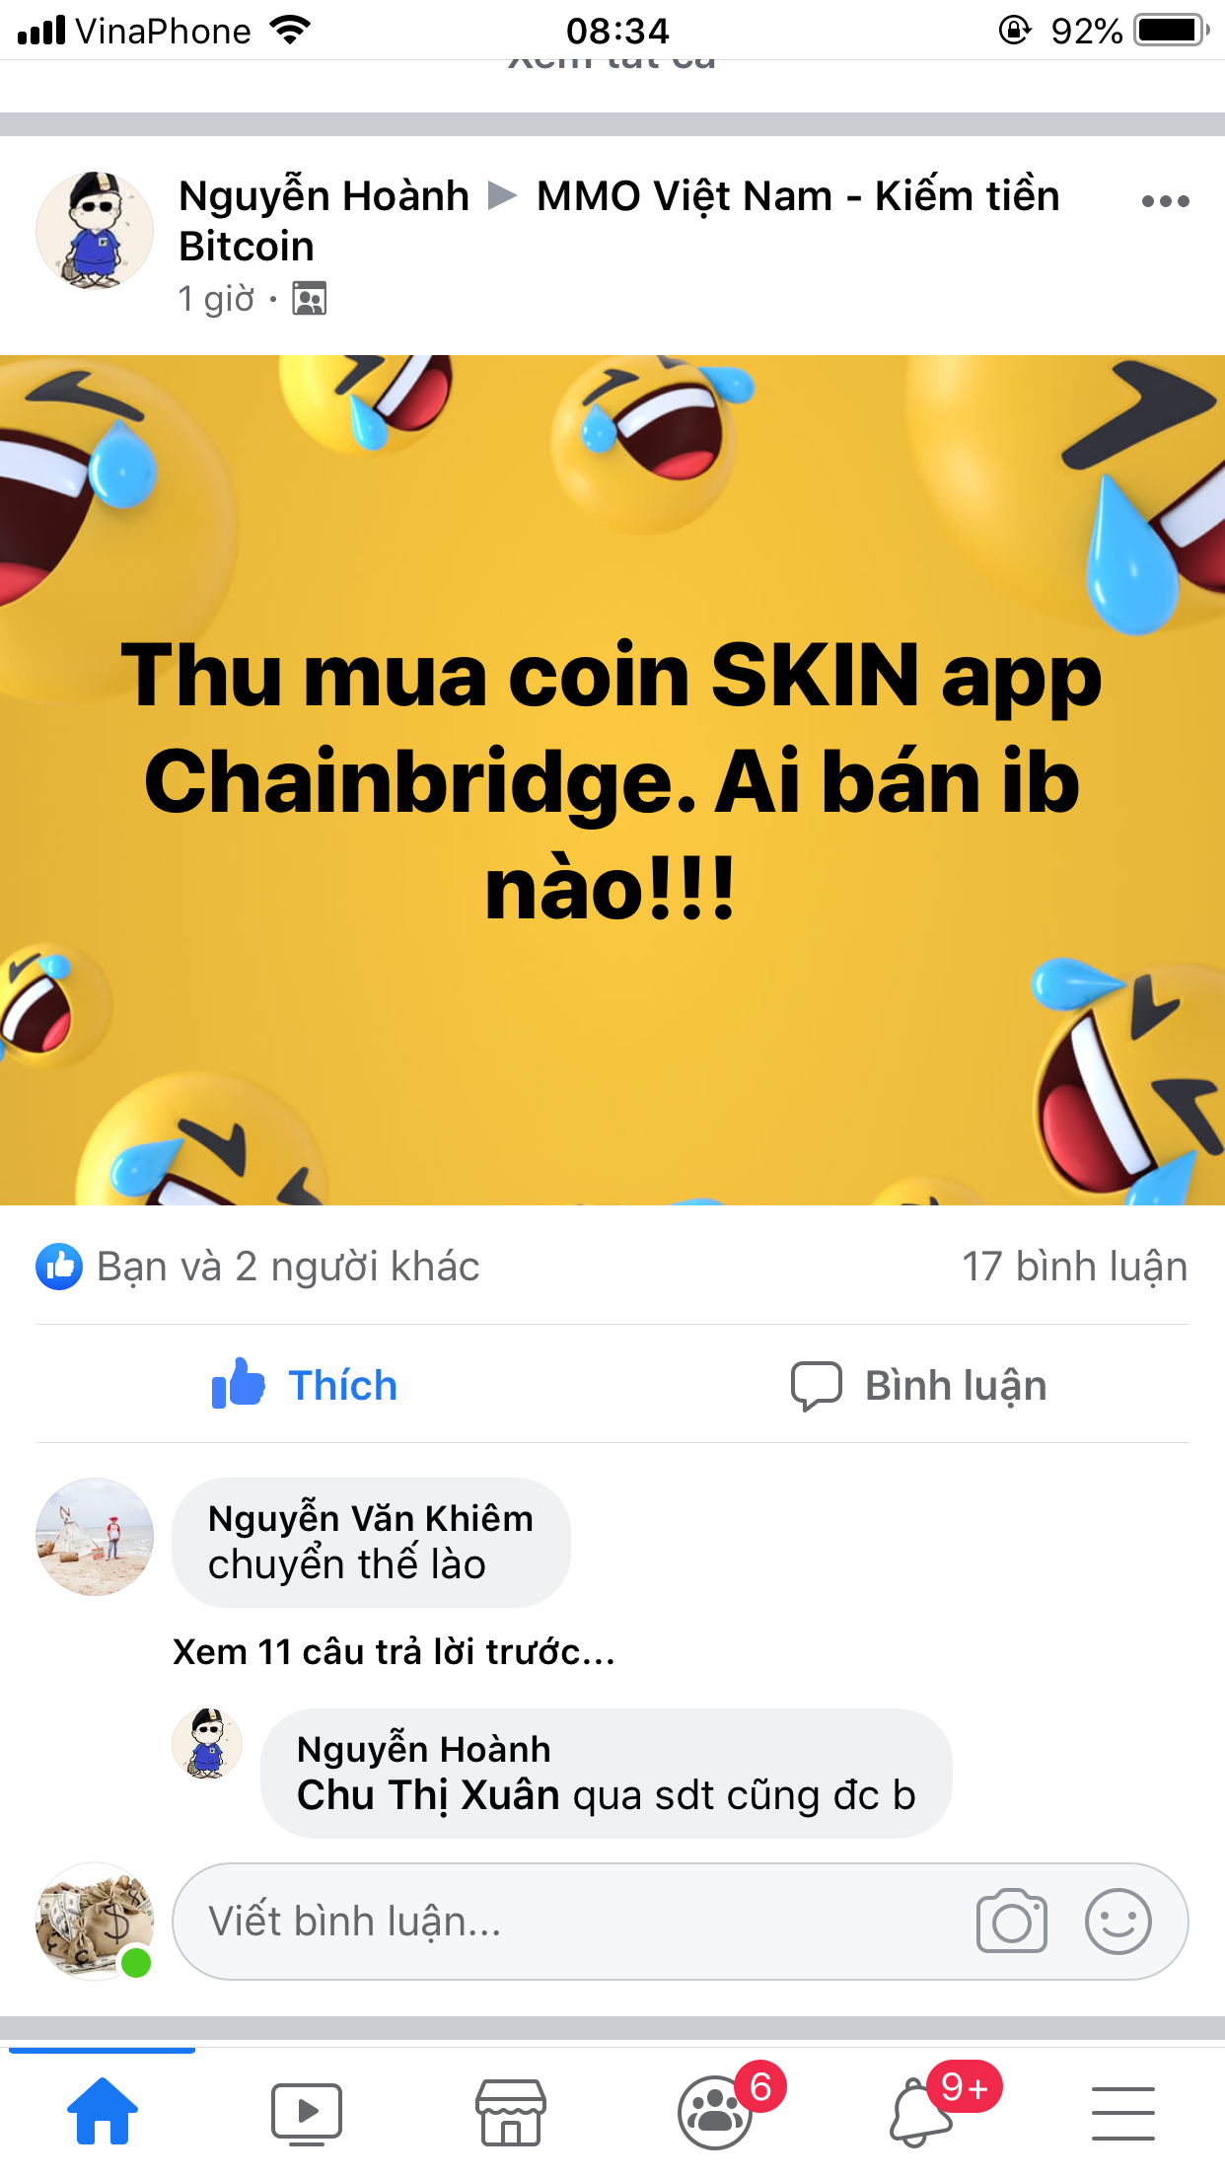Open Nguyễn Văn Khiêm's profile picture
This screenshot has height=2178, width=1225.
tap(95, 1536)
